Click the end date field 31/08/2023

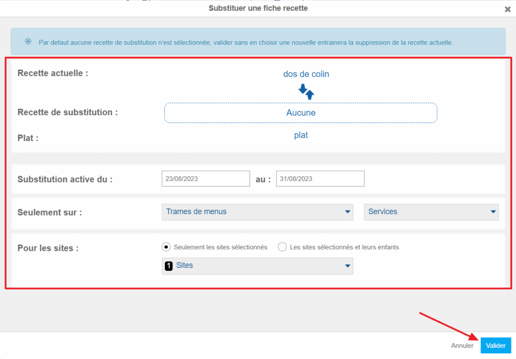(x=320, y=179)
